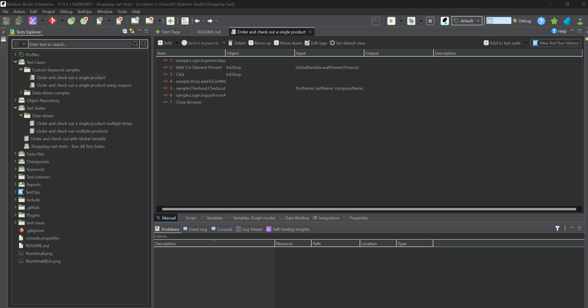Open the user account profile icon

click(580, 21)
